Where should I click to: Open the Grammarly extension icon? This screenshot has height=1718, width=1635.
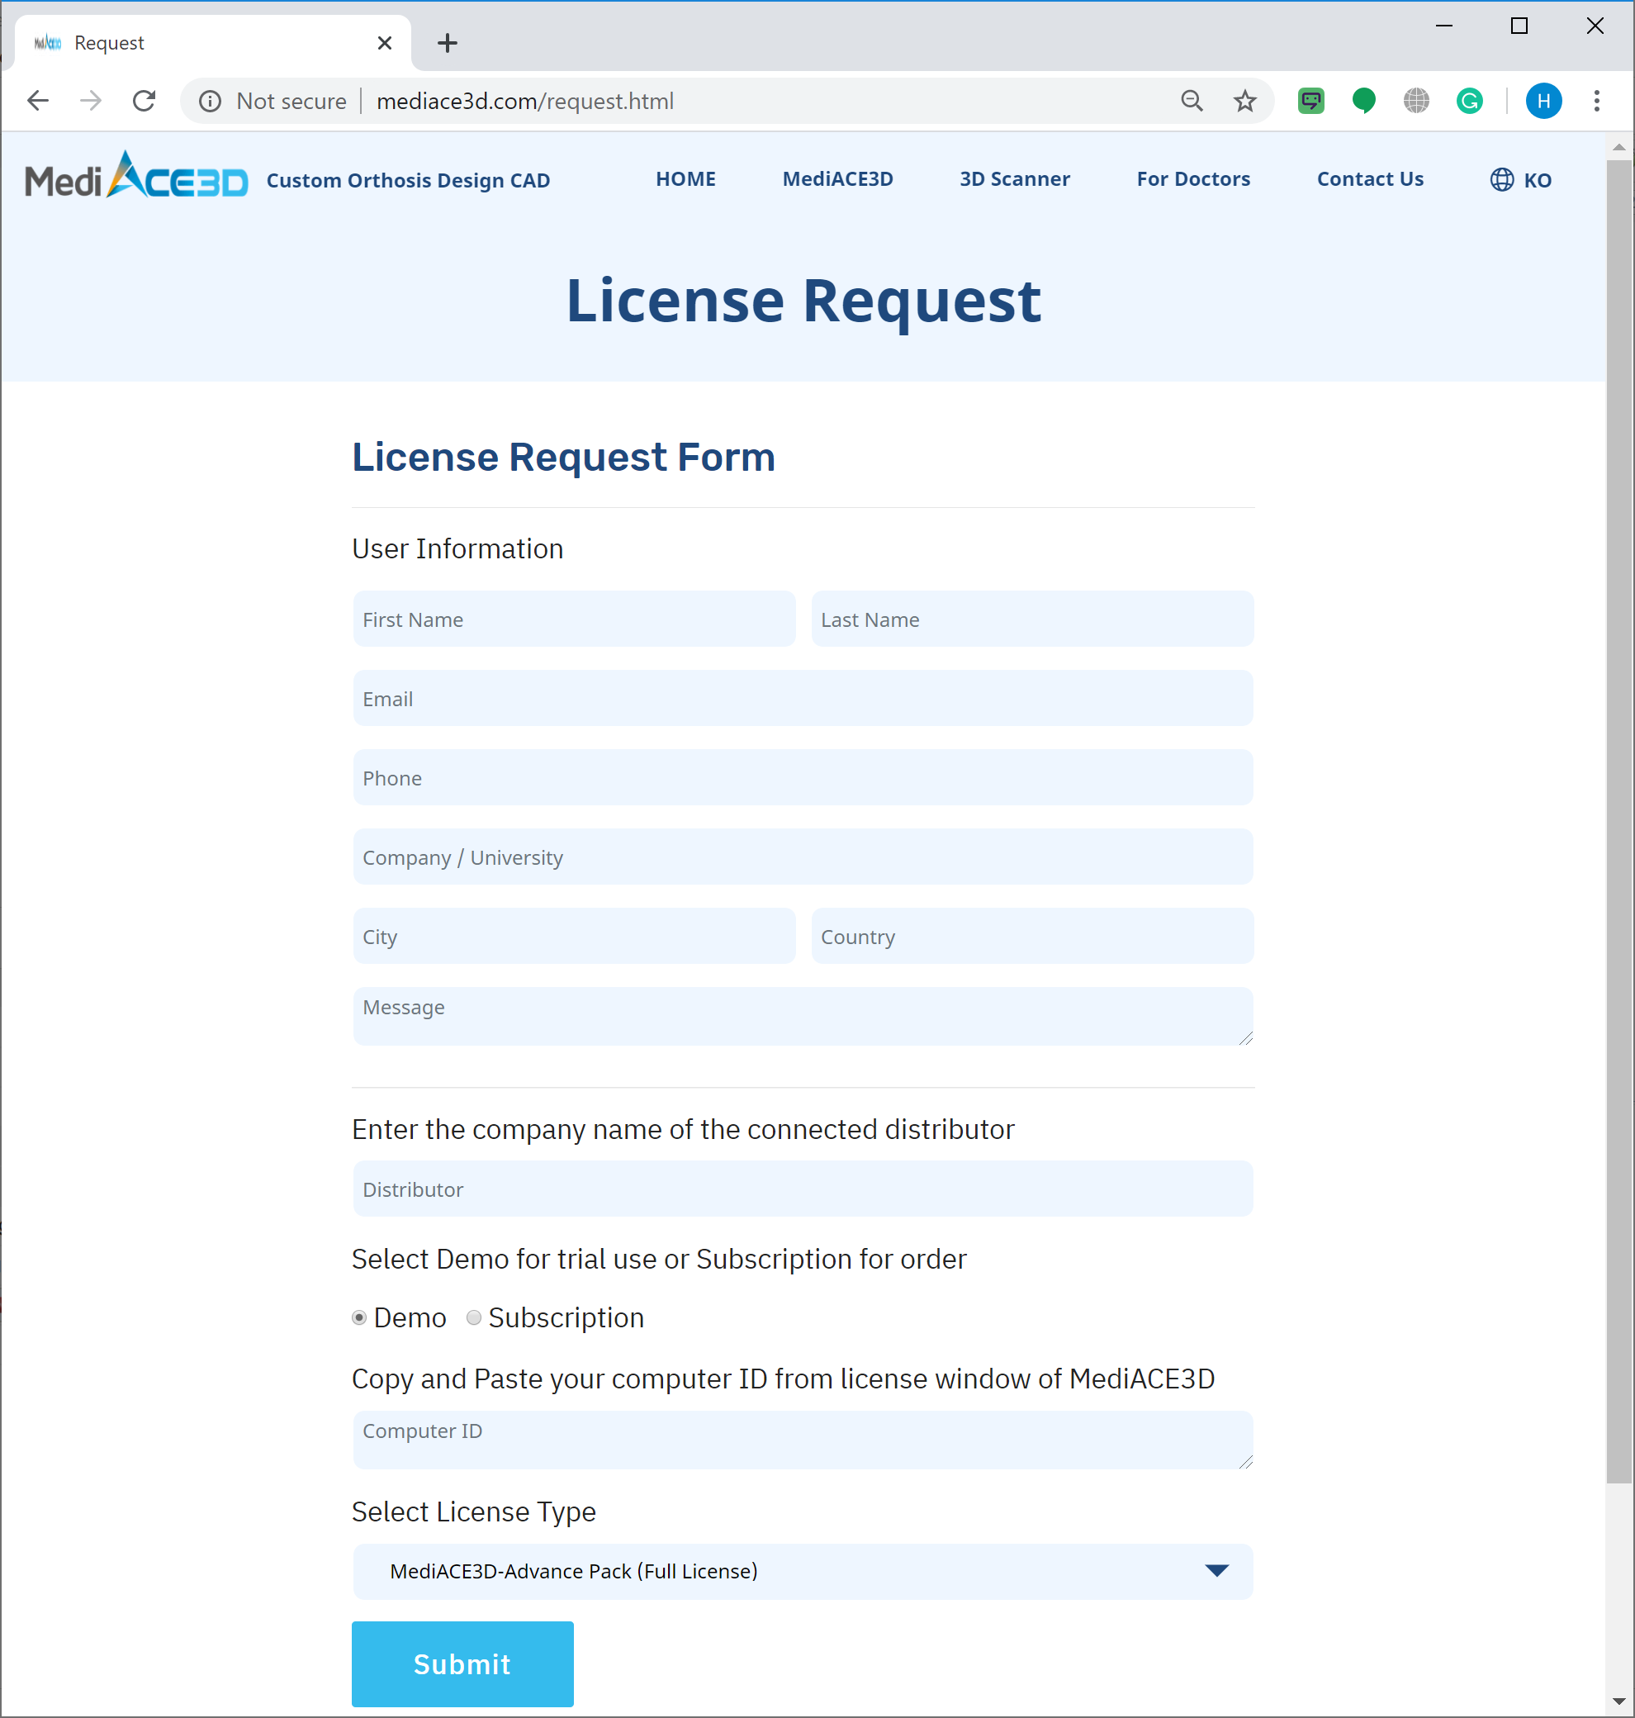[x=1469, y=100]
